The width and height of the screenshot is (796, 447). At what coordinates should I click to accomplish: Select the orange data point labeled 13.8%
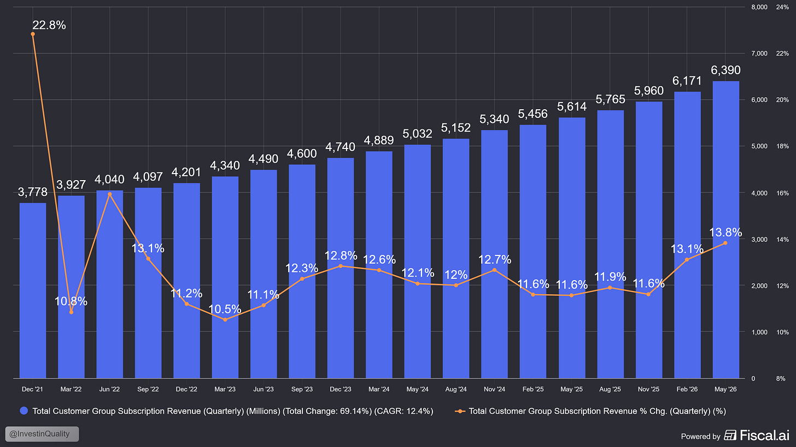coord(725,243)
